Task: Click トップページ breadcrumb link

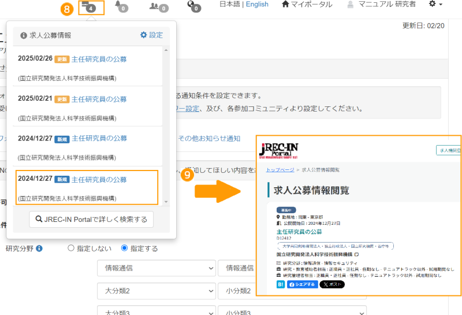Action: (x=280, y=170)
